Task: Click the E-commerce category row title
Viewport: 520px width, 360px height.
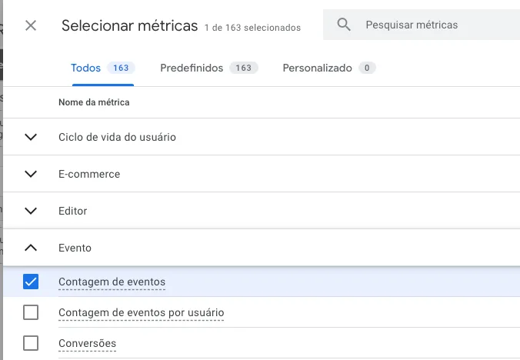Action: 89,174
